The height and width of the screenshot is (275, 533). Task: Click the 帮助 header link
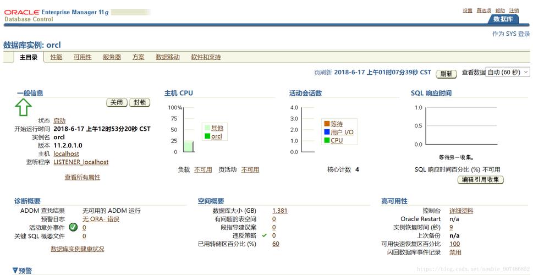point(500,10)
